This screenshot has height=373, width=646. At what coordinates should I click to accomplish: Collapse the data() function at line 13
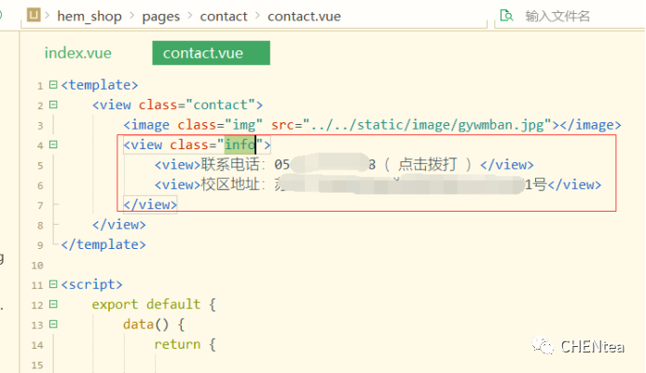tap(53, 324)
